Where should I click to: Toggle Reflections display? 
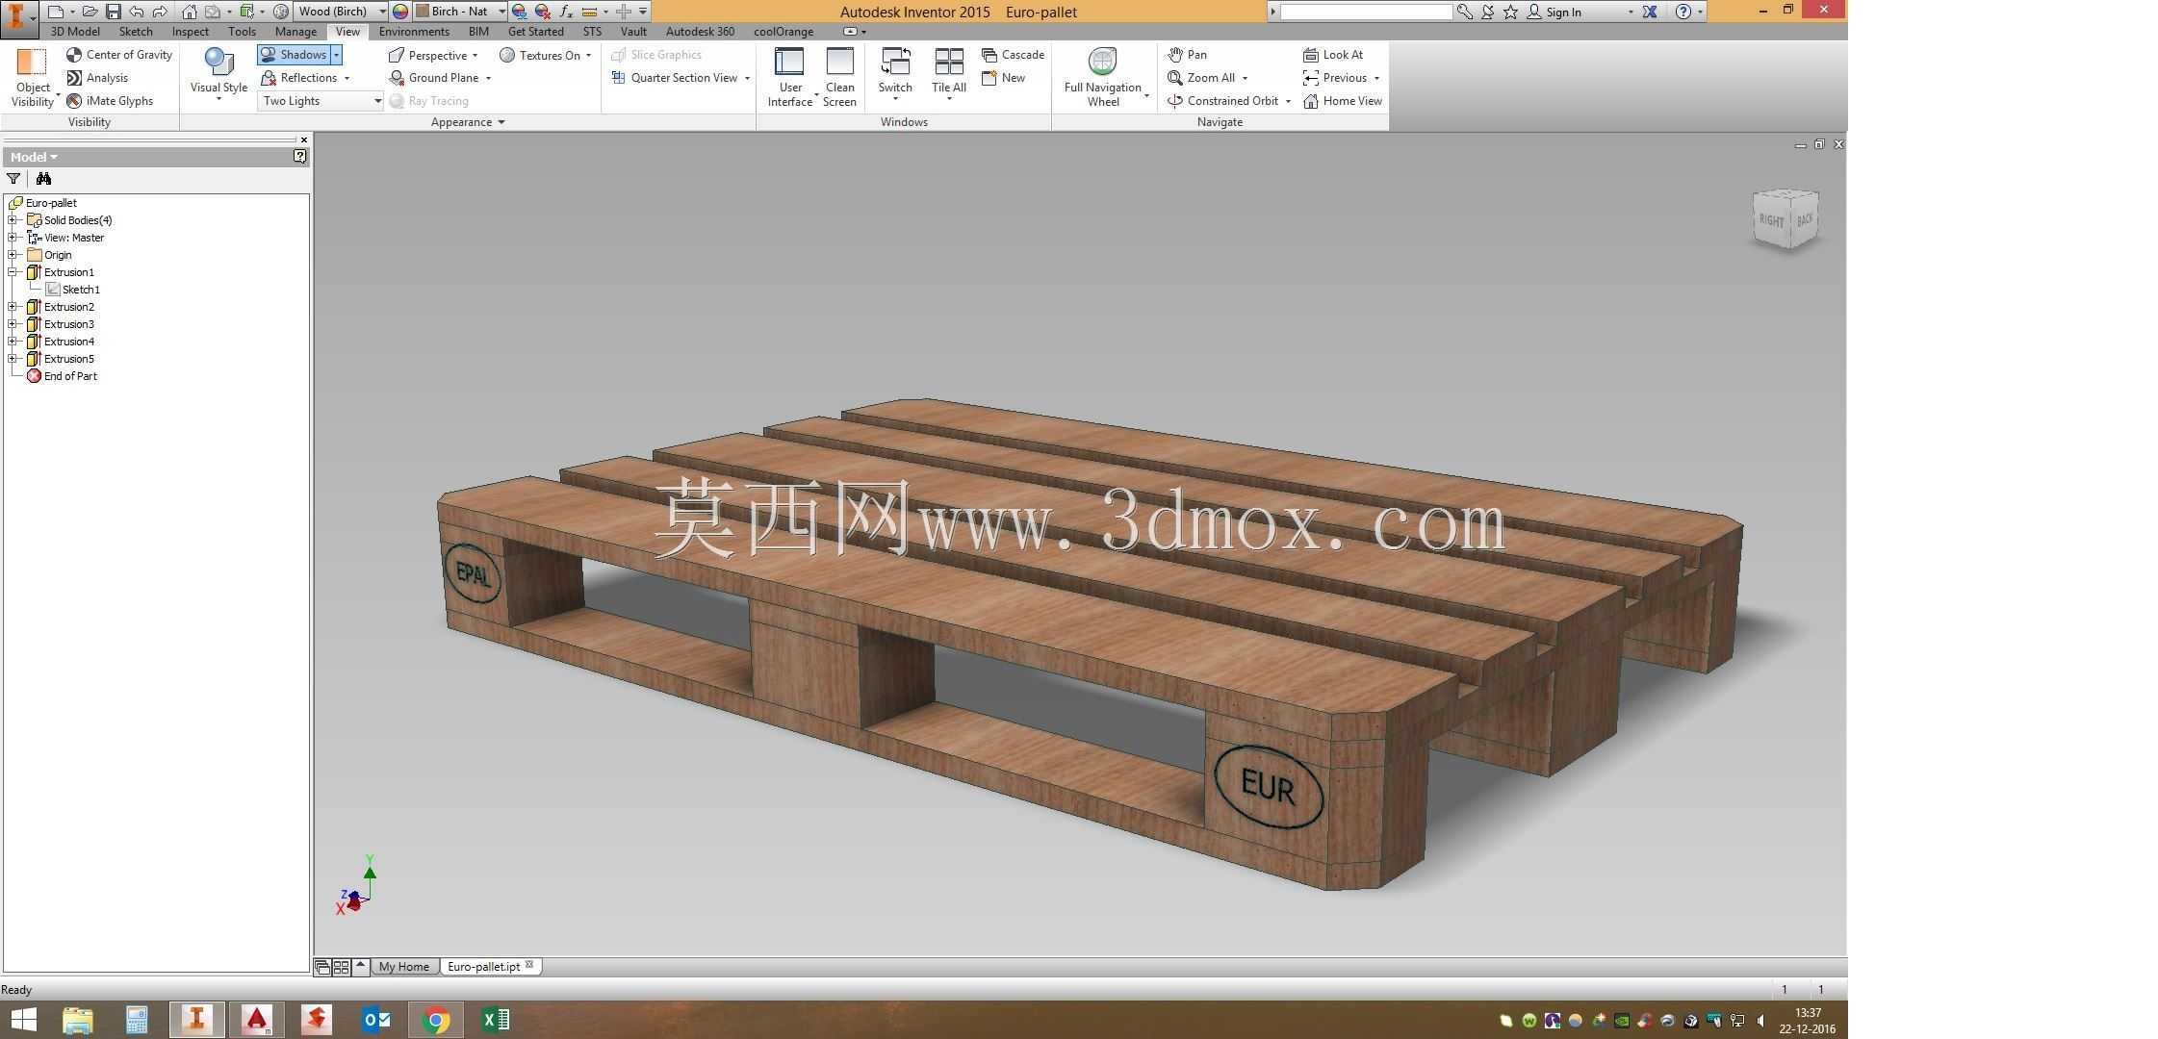click(x=298, y=78)
